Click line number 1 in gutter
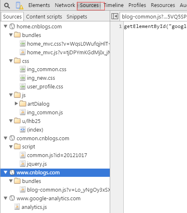 tap(120, 26)
